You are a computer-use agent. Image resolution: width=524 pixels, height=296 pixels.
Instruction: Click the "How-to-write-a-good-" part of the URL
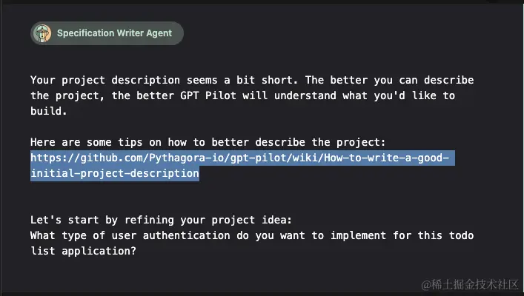386,158
